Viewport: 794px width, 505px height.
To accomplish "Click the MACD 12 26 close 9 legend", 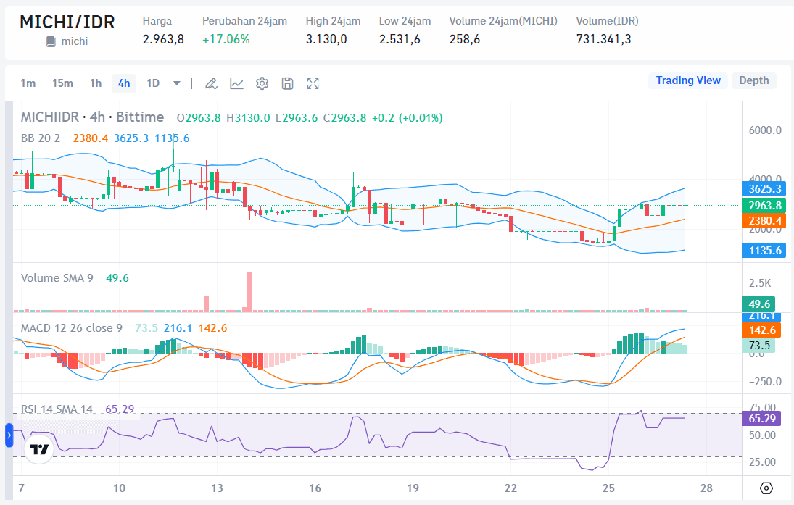I will [x=71, y=328].
